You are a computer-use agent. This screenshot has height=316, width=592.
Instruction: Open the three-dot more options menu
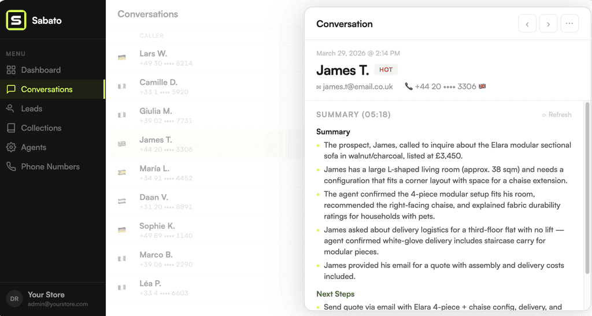tap(569, 24)
